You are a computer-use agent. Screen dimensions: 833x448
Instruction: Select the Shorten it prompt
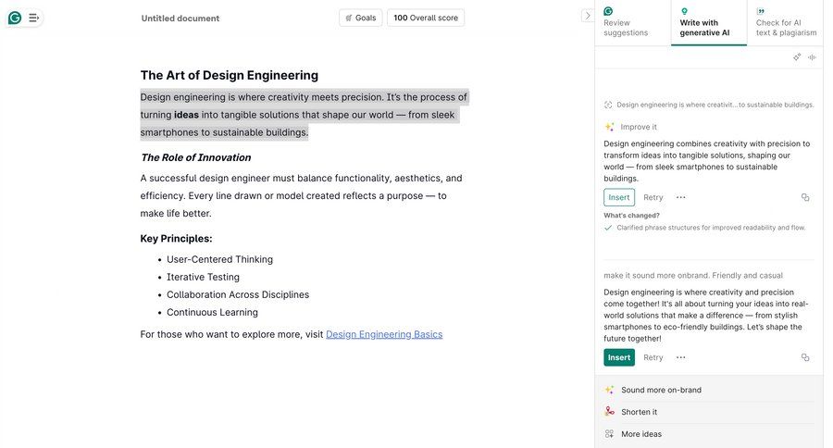coord(709,412)
